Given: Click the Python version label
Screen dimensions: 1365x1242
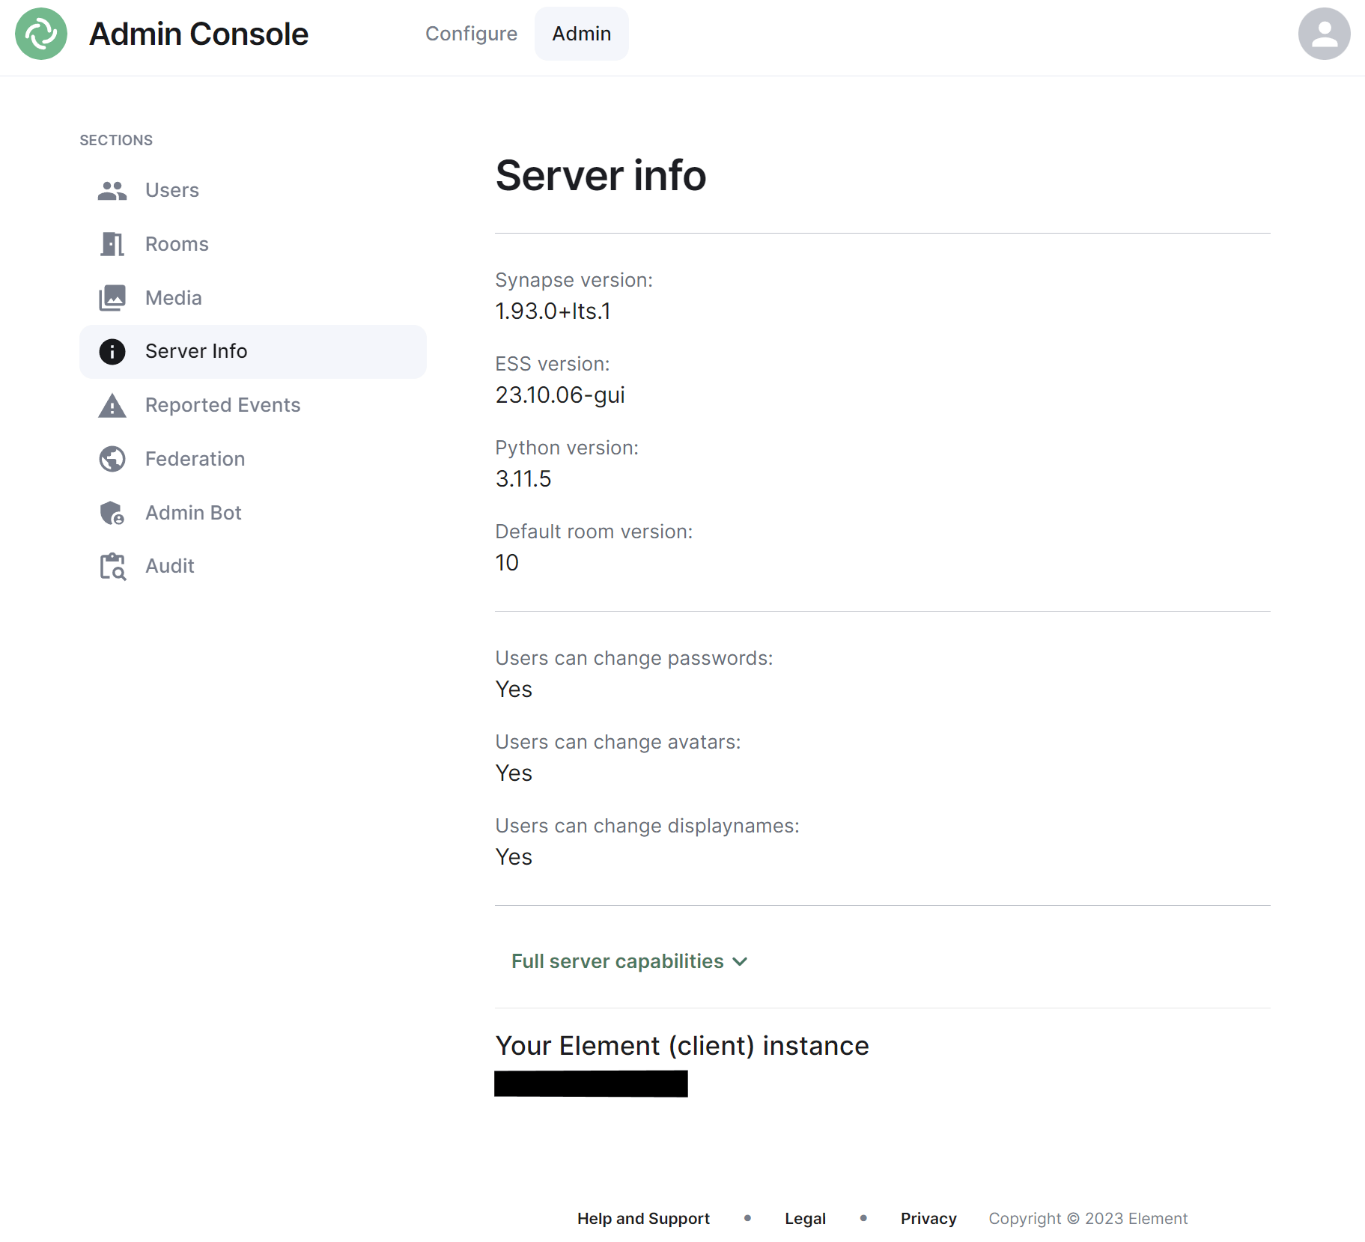Looking at the screenshot, I should [567, 448].
